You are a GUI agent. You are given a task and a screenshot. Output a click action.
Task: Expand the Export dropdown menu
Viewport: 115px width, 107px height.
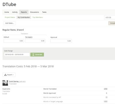click(x=9, y=75)
